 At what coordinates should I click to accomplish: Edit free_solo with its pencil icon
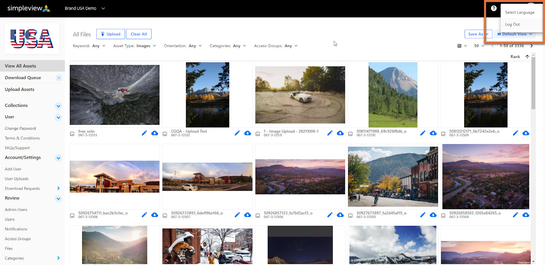pyautogui.click(x=144, y=133)
